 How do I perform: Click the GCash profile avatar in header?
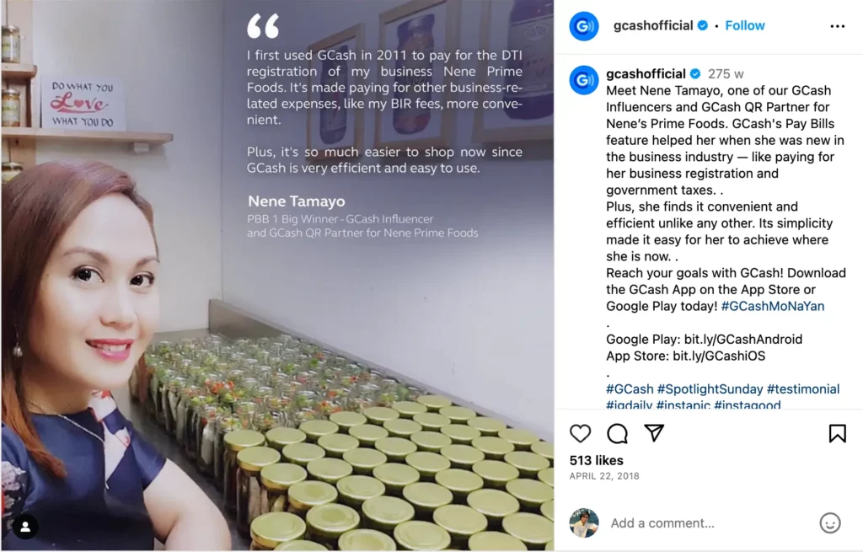[x=584, y=26]
